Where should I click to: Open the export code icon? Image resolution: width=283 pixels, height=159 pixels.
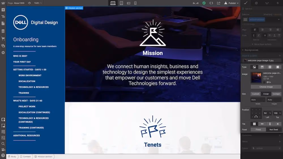click(211, 3)
